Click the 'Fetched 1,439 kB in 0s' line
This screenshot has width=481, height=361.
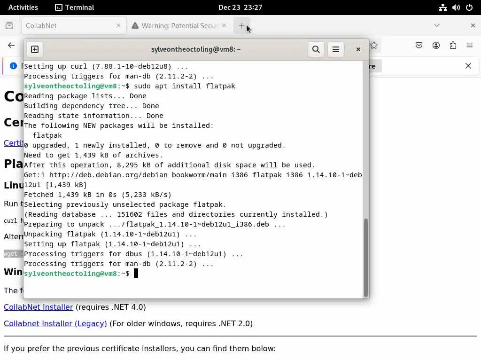(x=98, y=195)
